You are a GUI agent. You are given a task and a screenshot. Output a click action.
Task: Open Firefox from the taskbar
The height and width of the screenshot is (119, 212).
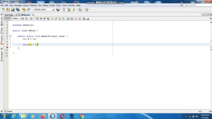[x=43, y=116]
